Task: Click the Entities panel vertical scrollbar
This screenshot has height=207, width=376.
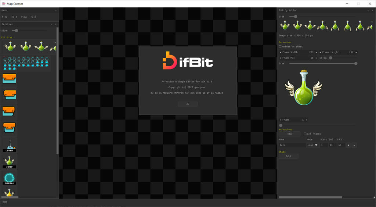Action: pos(57,91)
